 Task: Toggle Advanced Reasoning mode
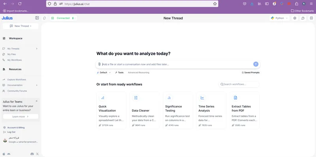point(139,73)
